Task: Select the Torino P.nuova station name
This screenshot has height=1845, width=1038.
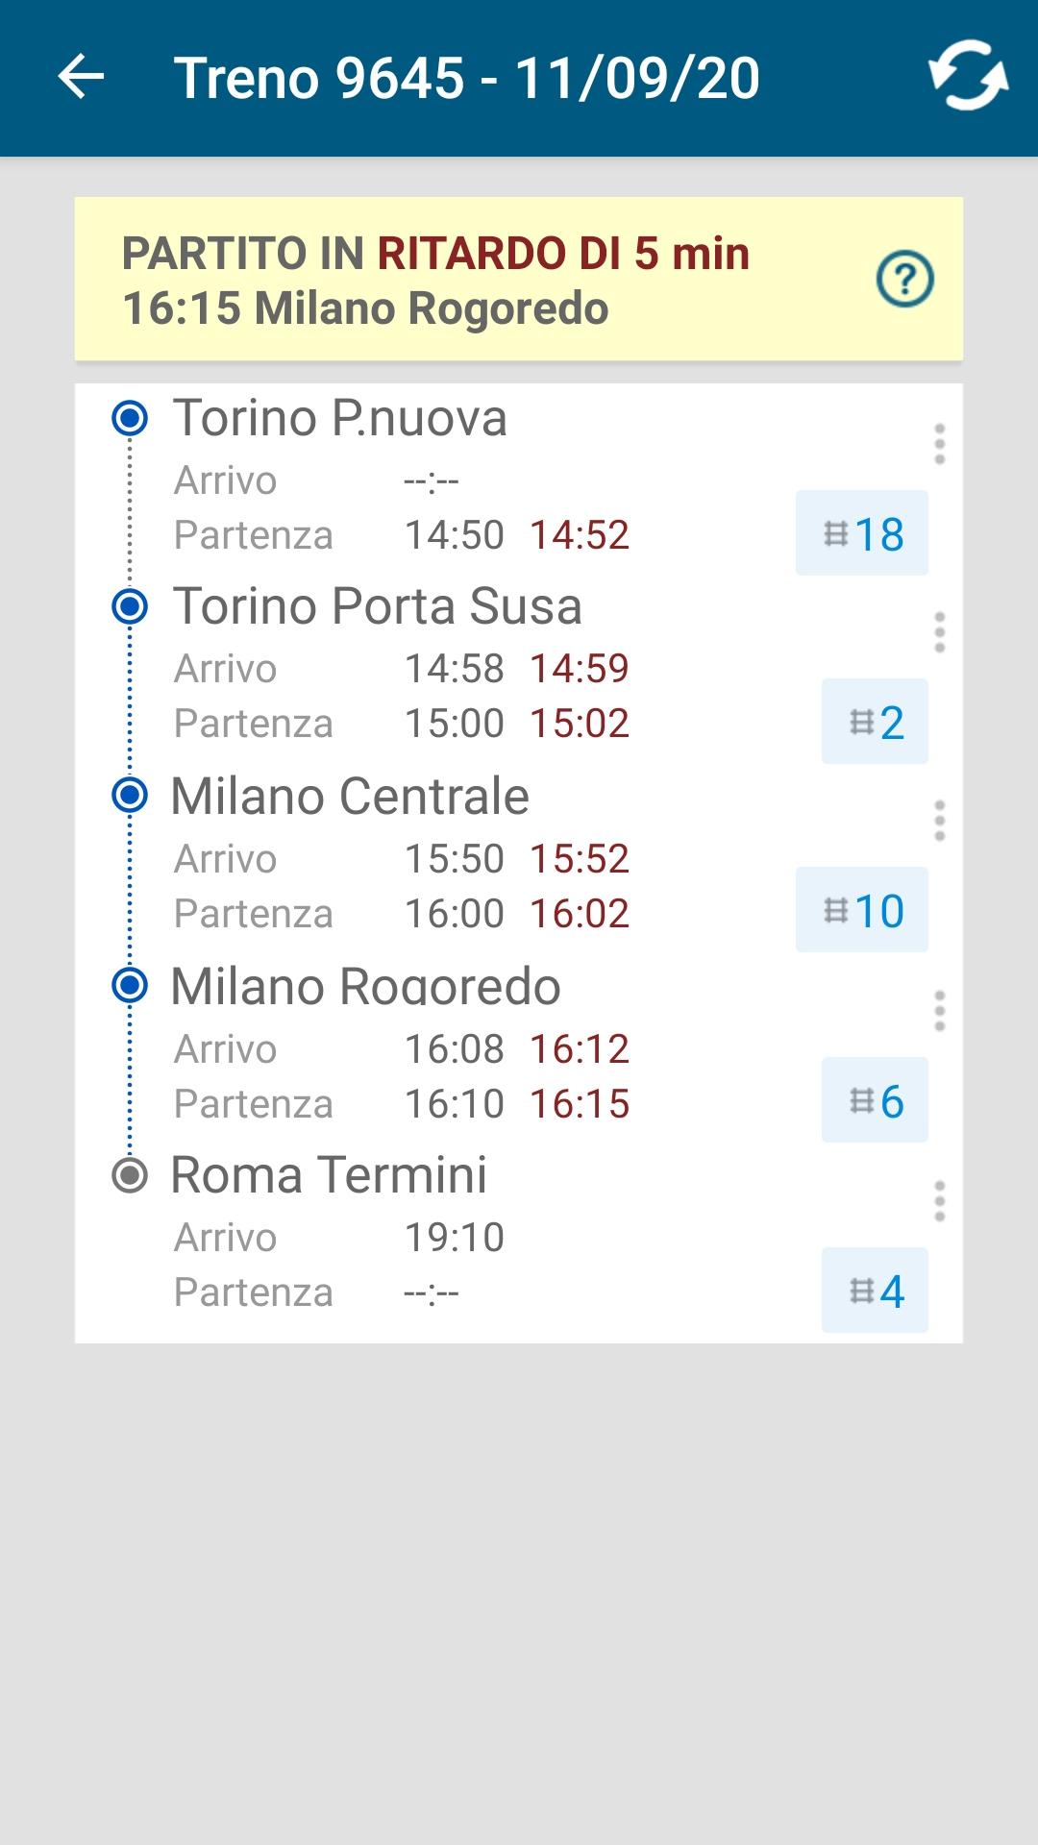Action: point(339,418)
